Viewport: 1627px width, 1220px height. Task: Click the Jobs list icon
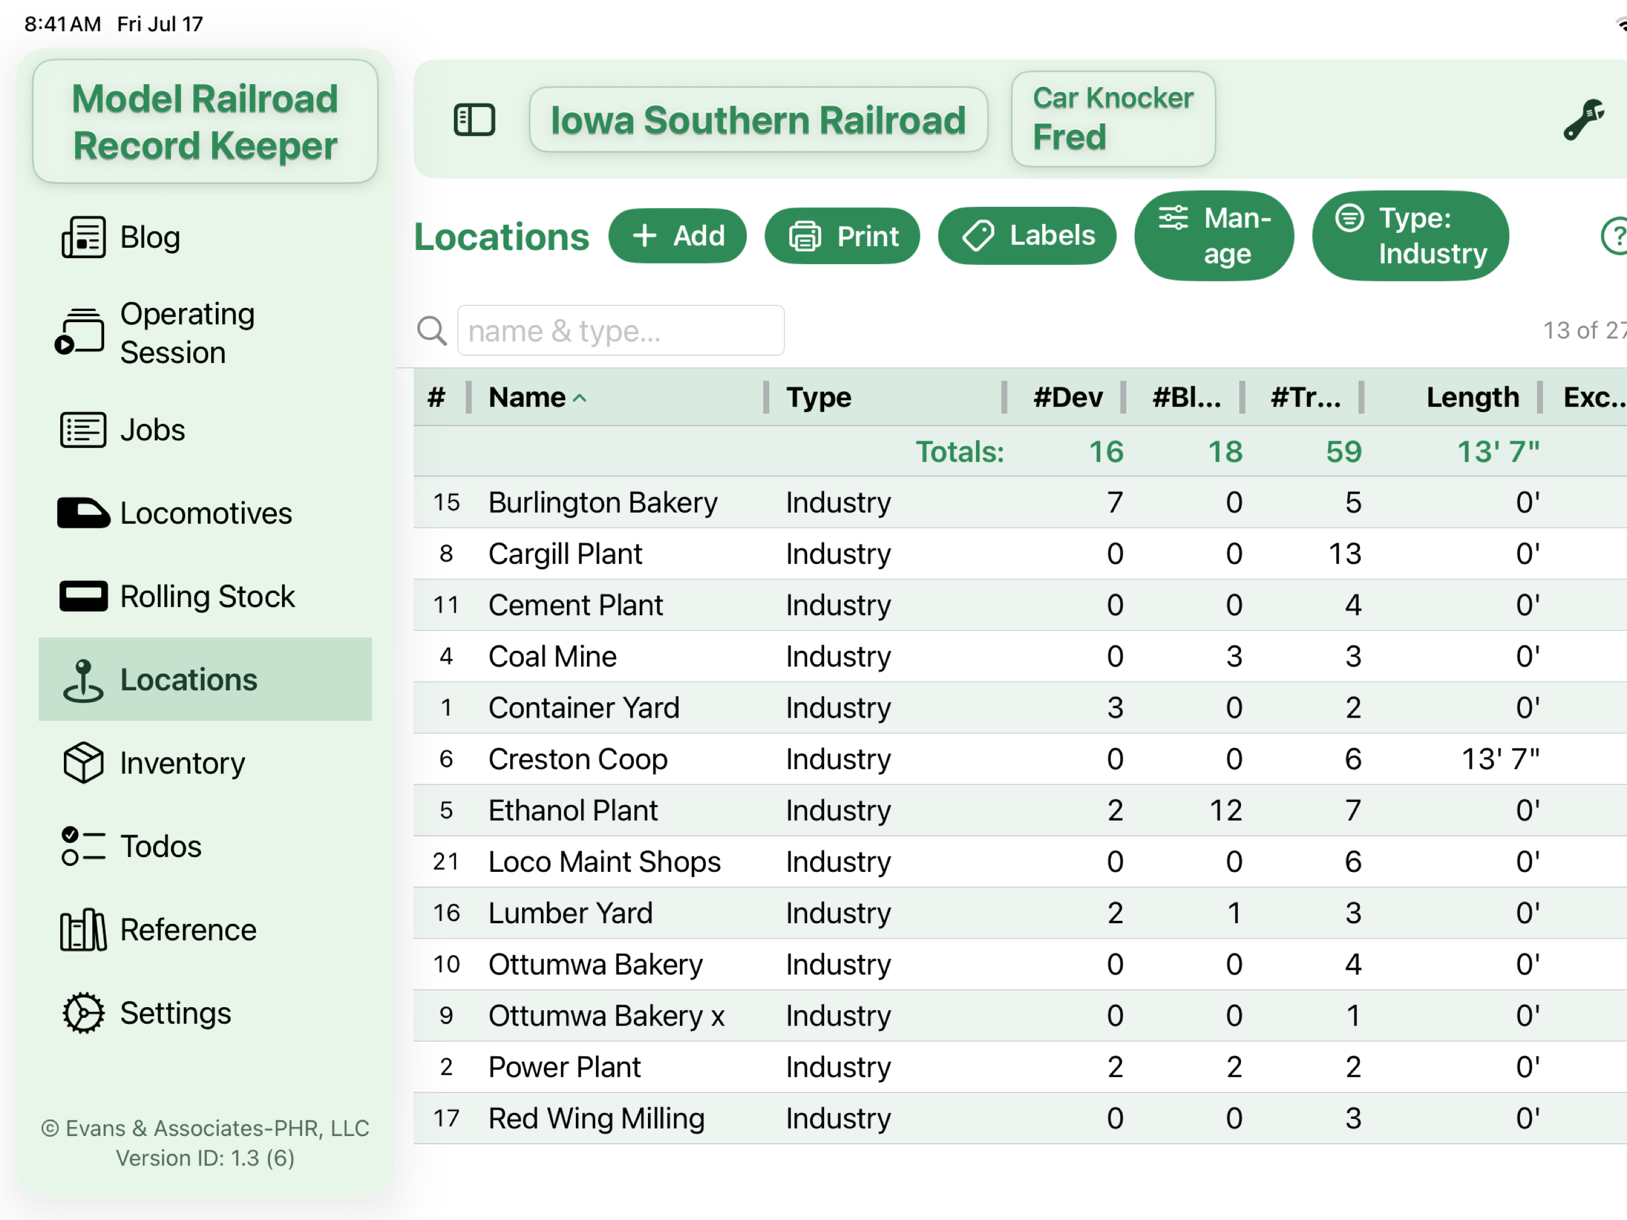[83, 430]
